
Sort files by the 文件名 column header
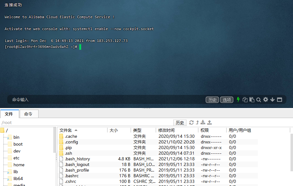66,130
